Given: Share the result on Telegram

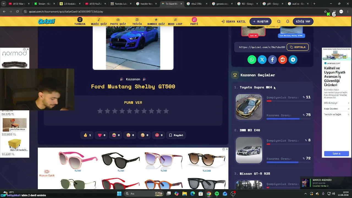Looking at the screenshot, I should (293, 60).
